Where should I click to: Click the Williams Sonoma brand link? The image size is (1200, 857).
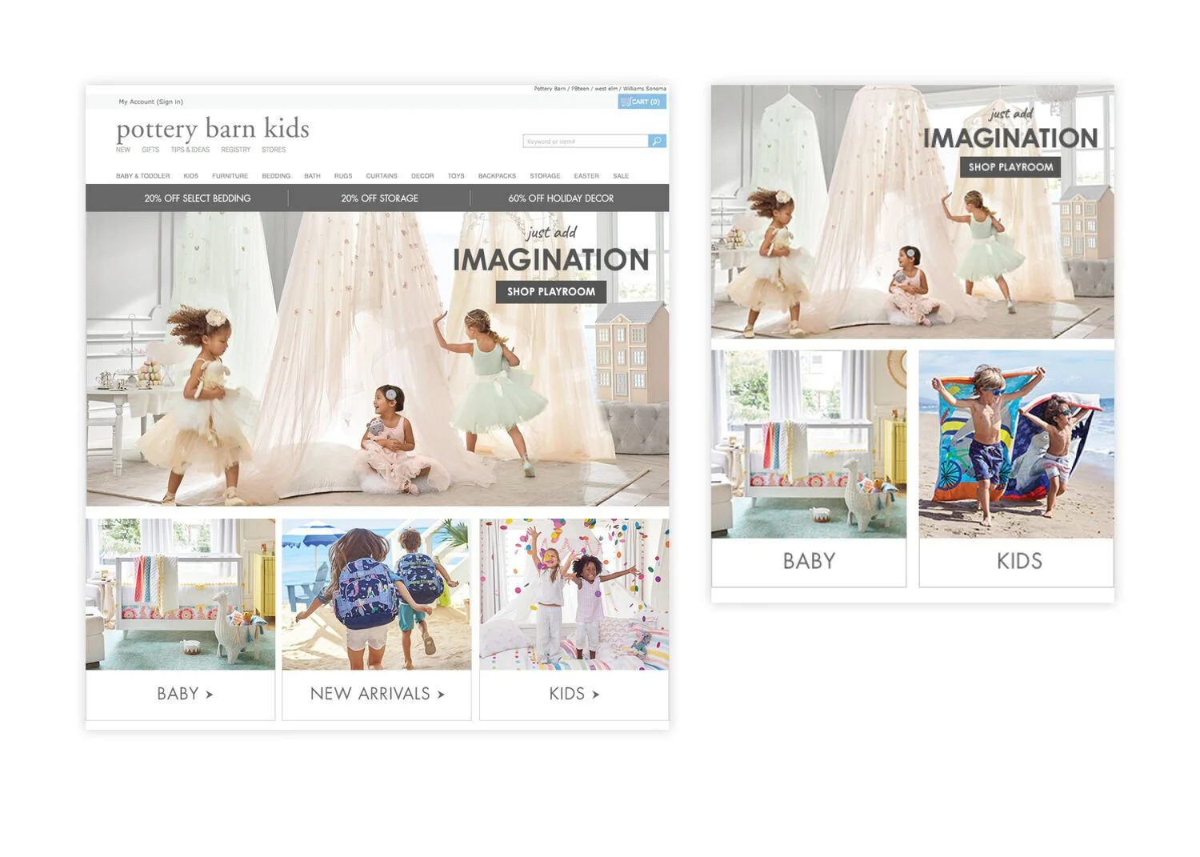[645, 89]
